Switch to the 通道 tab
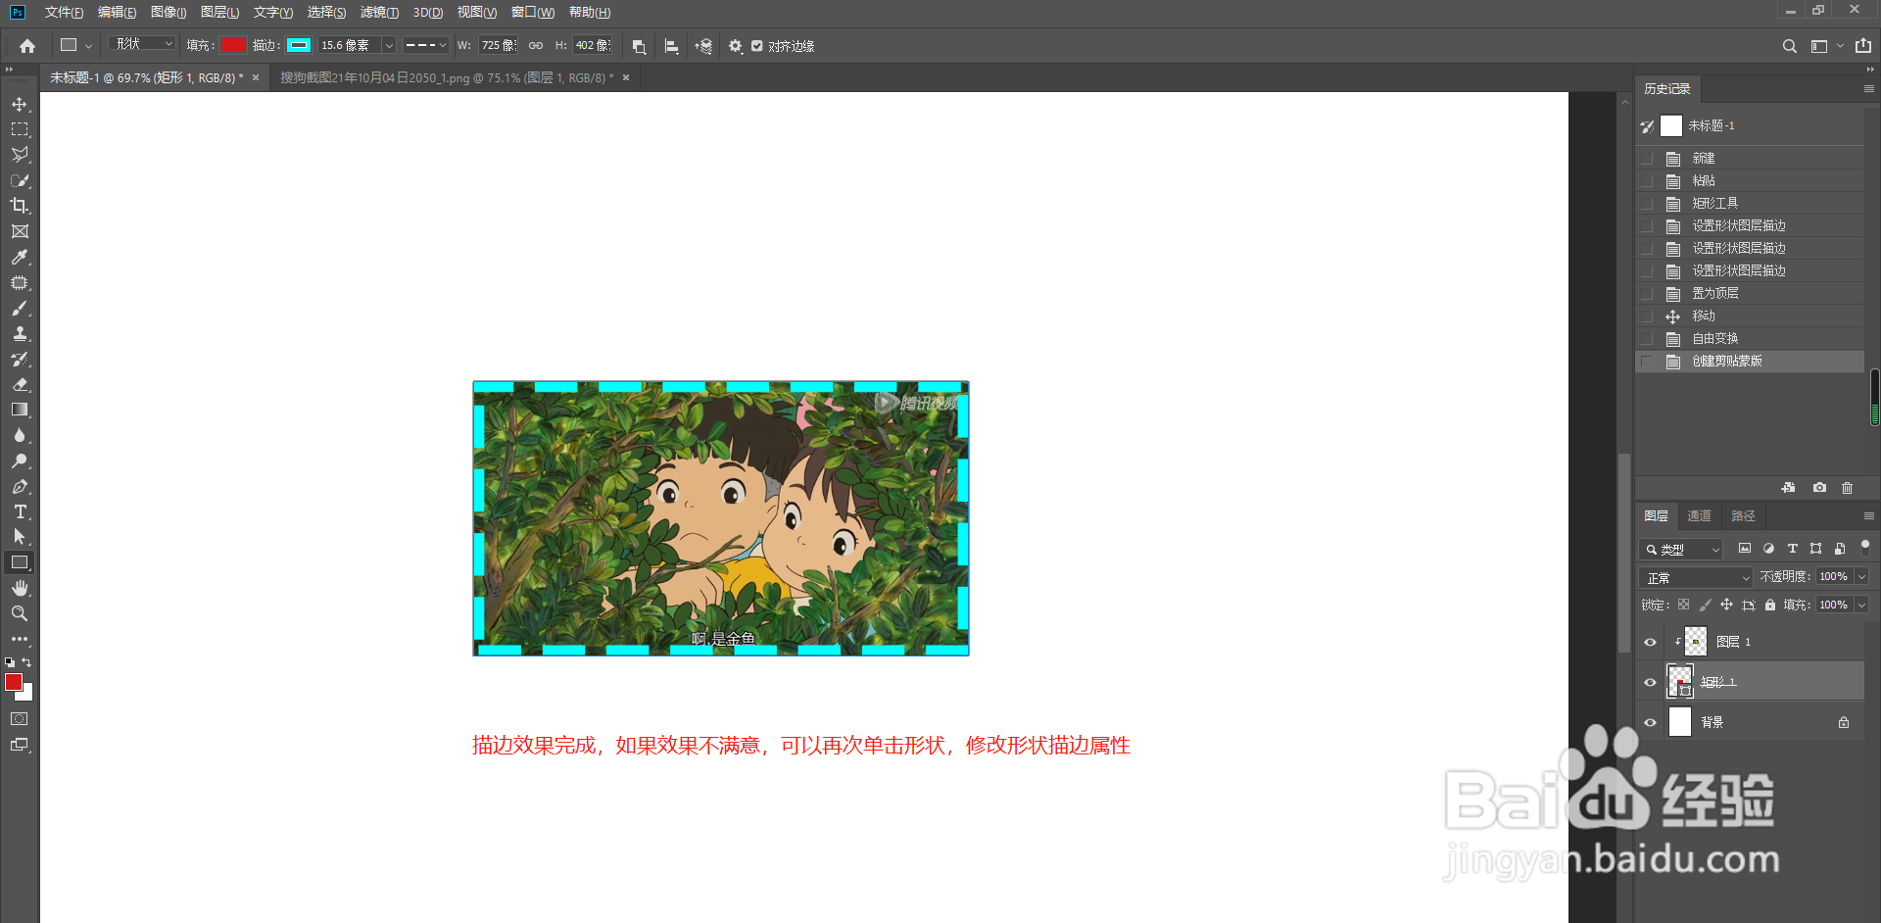The image size is (1881, 923). [1699, 516]
